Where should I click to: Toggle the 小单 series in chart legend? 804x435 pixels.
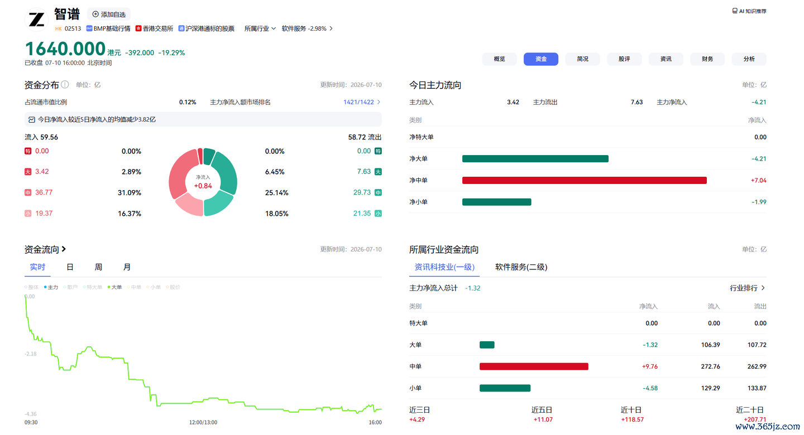pos(154,287)
